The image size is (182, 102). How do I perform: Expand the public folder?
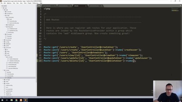tap(3, 46)
